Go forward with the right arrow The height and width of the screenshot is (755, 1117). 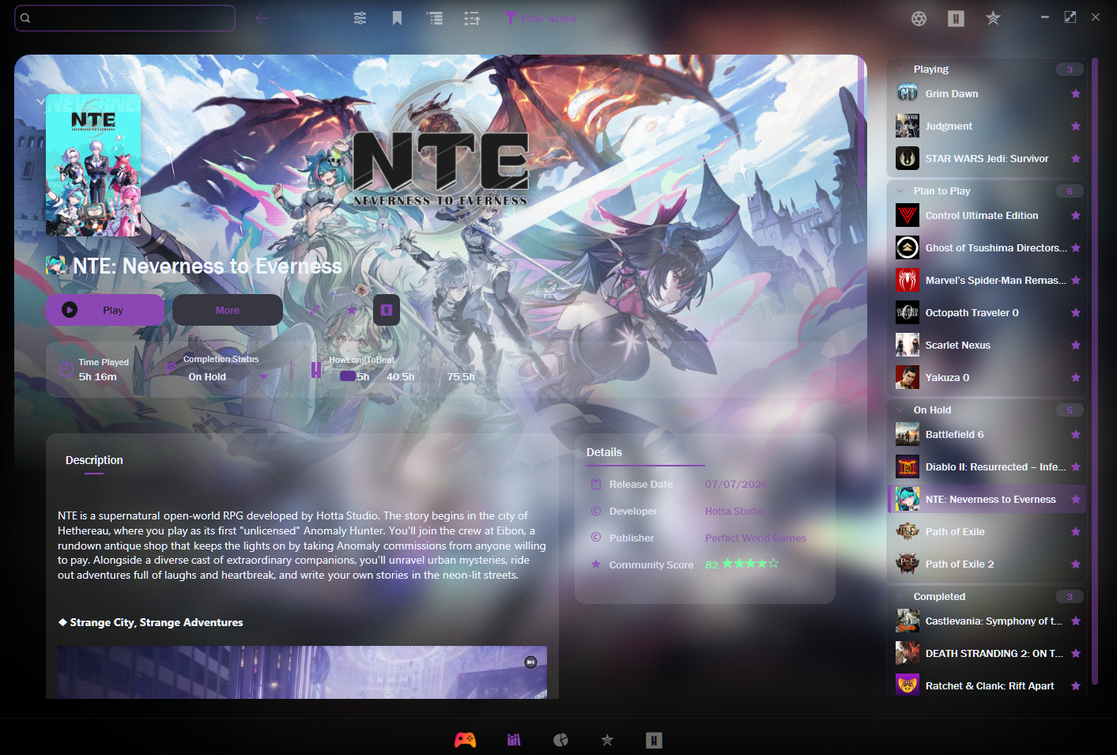pyautogui.click(x=297, y=18)
